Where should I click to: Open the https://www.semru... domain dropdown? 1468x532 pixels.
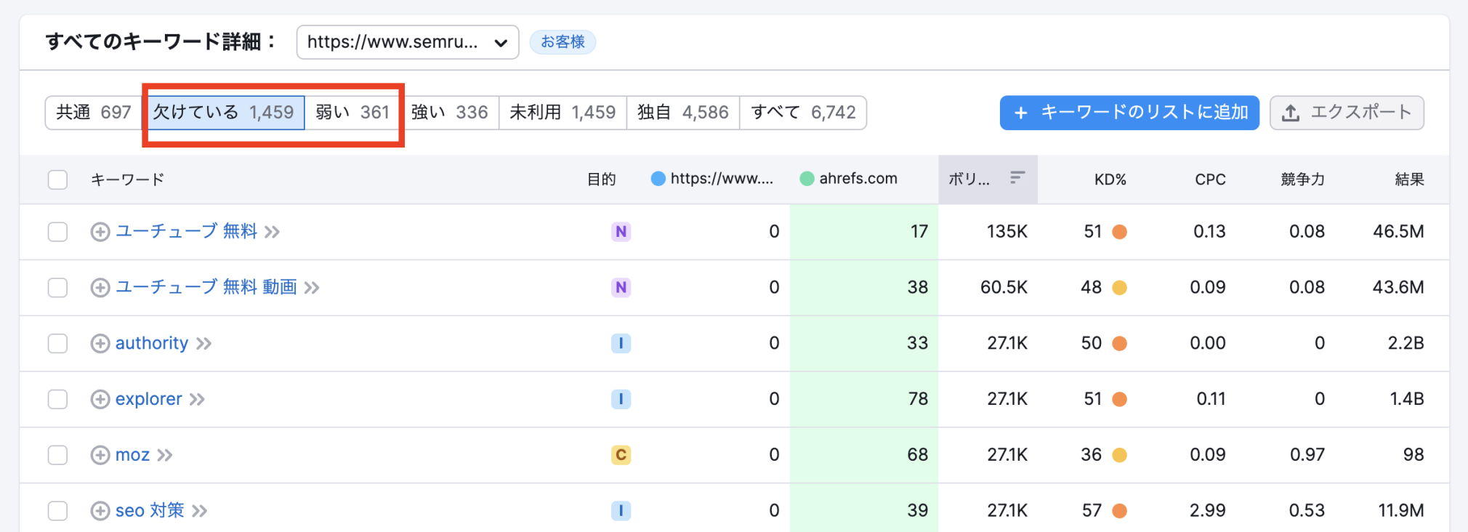click(408, 42)
